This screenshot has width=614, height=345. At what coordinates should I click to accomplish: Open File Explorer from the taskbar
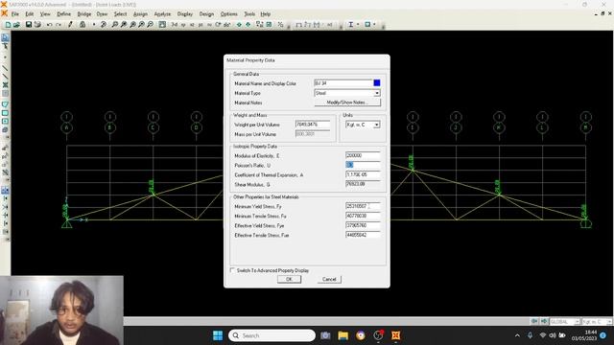click(x=343, y=335)
